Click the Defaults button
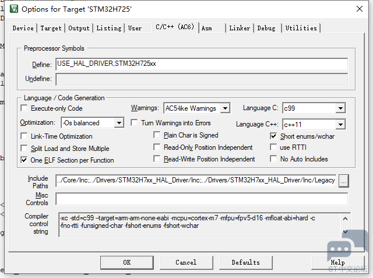This screenshot has height=278, width=373. coord(246,262)
